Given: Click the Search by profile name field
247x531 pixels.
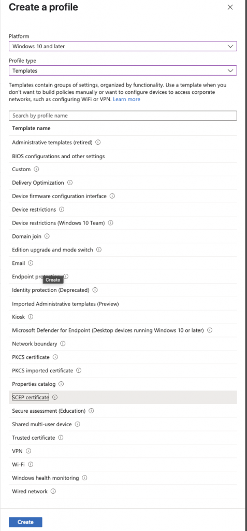Looking at the screenshot, I should (x=123, y=116).
